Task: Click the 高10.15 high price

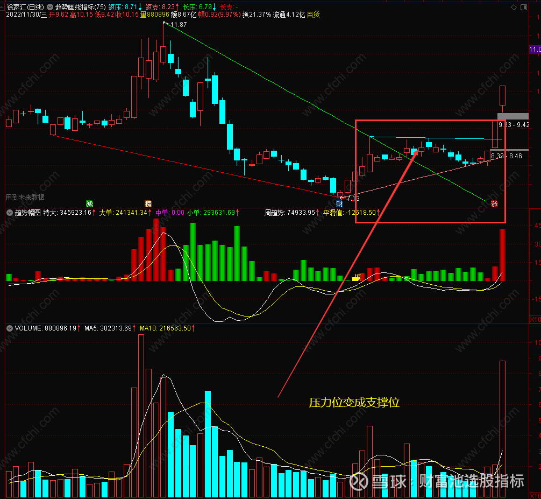Action: click(81, 15)
